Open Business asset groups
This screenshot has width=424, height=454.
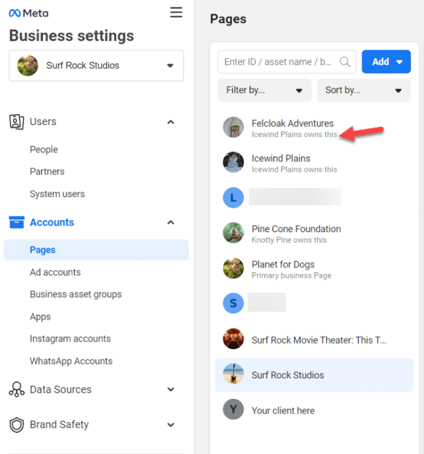pos(76,295)
